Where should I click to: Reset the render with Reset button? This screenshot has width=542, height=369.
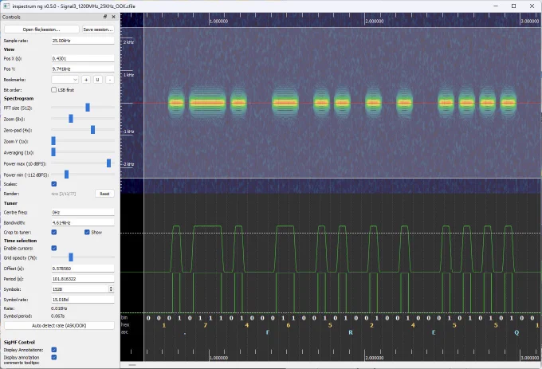[104, 194]
